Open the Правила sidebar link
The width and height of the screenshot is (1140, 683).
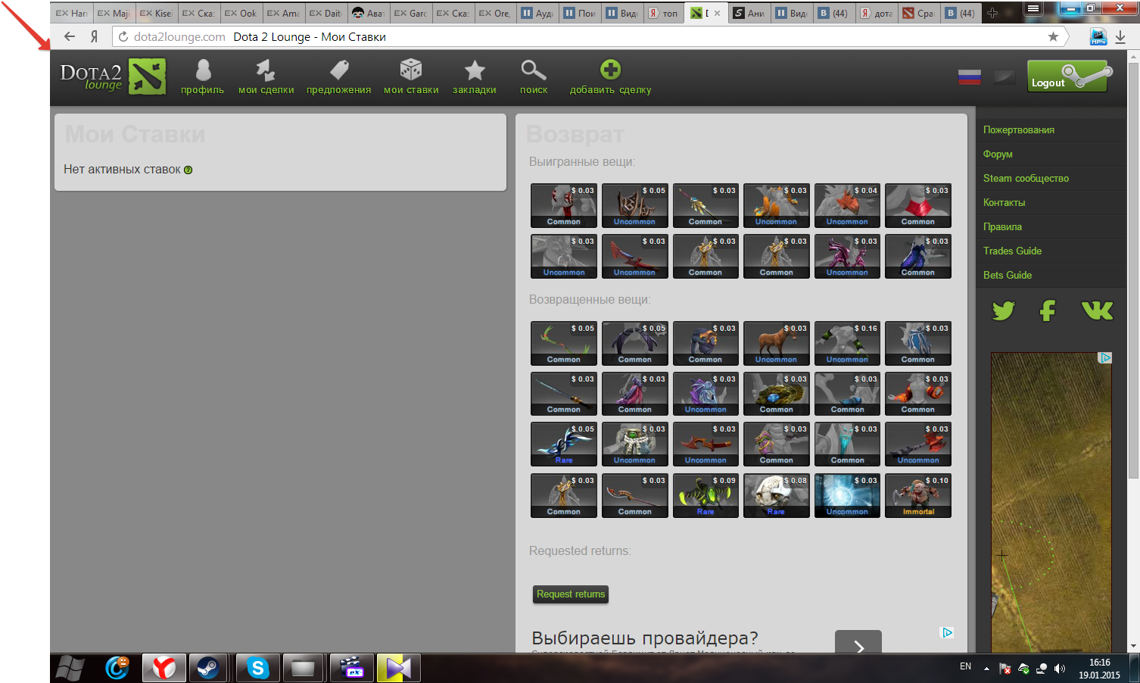coord(1002,227)
